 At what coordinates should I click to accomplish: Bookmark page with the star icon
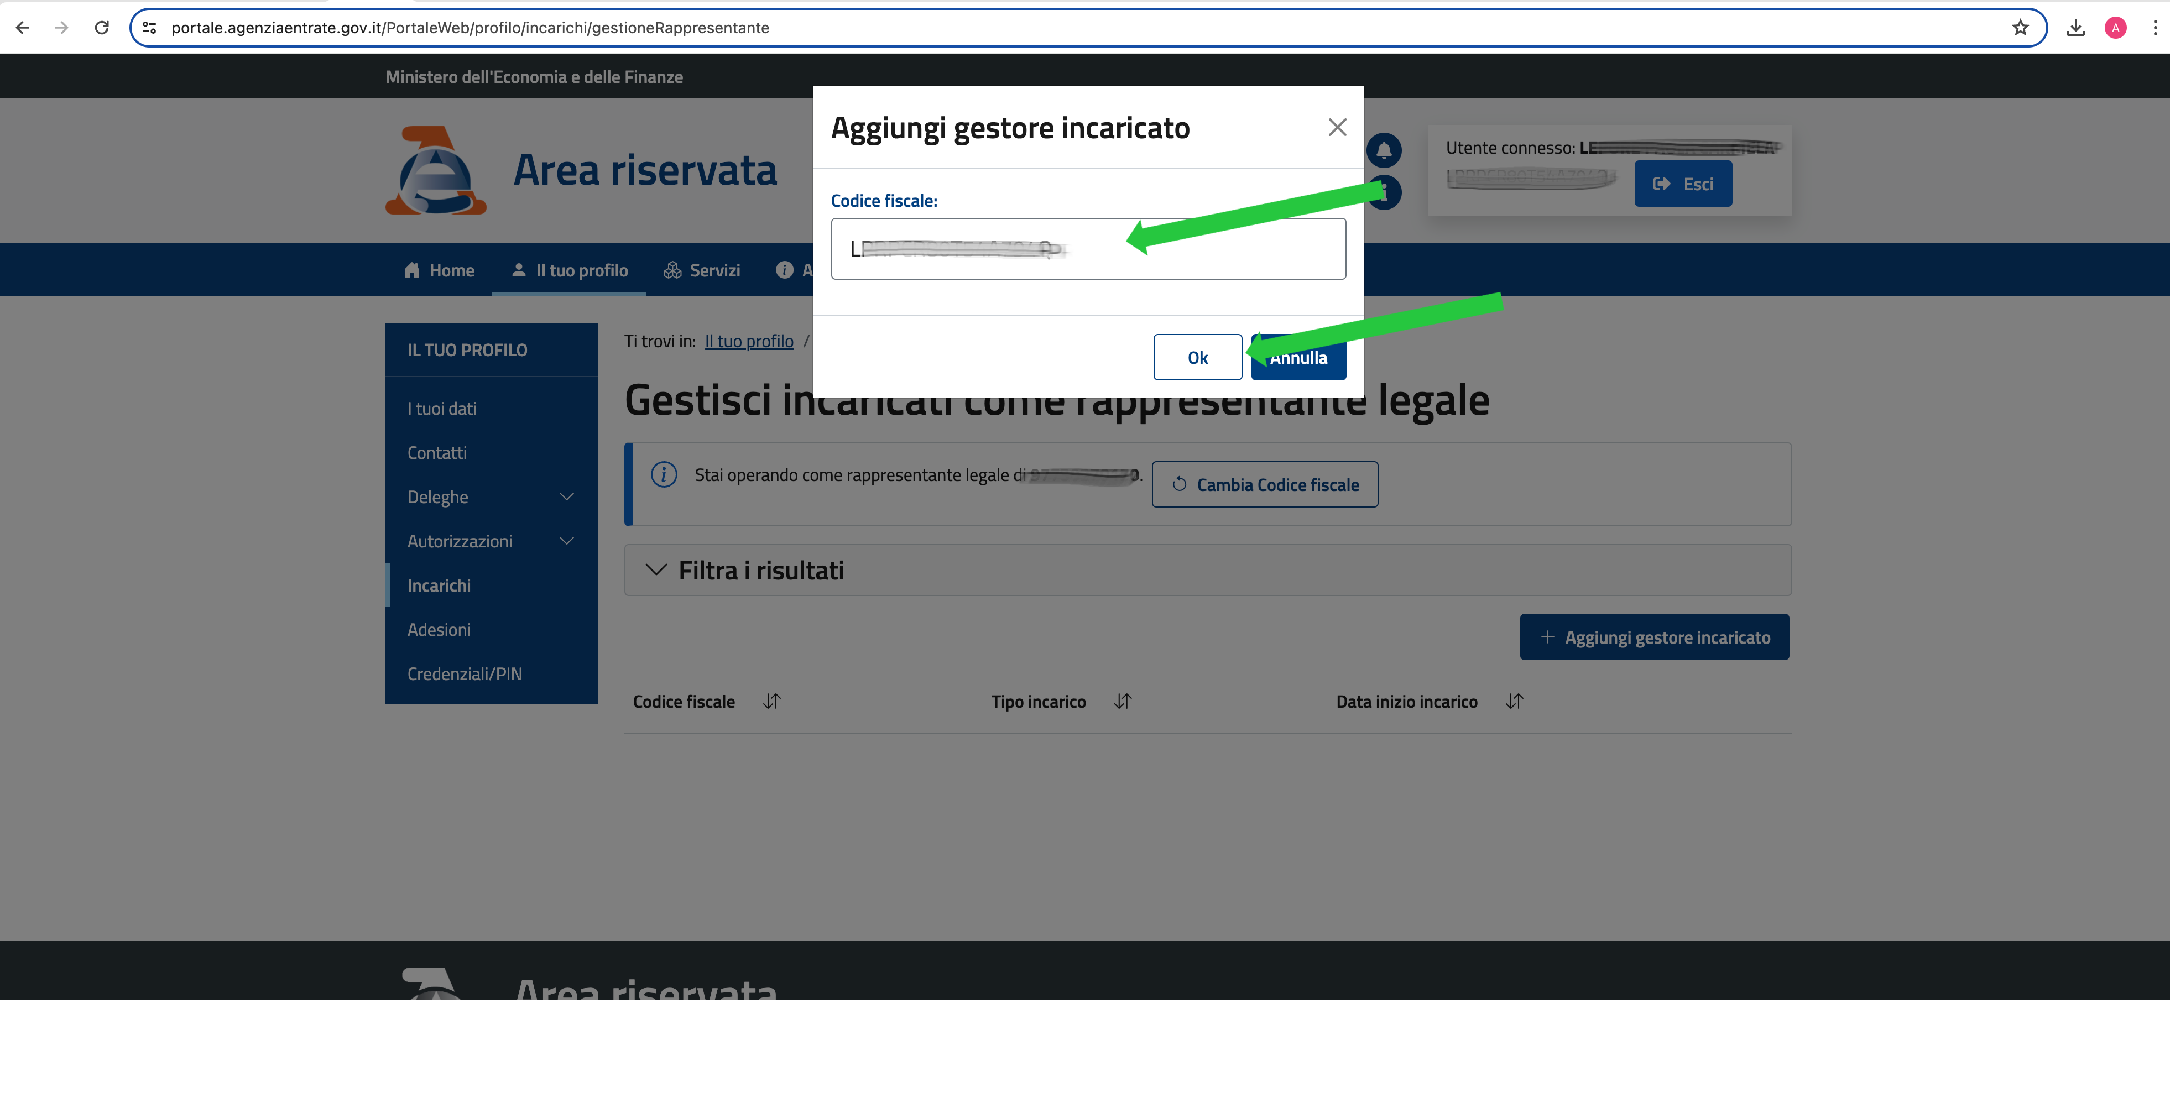pos(2020,28)
